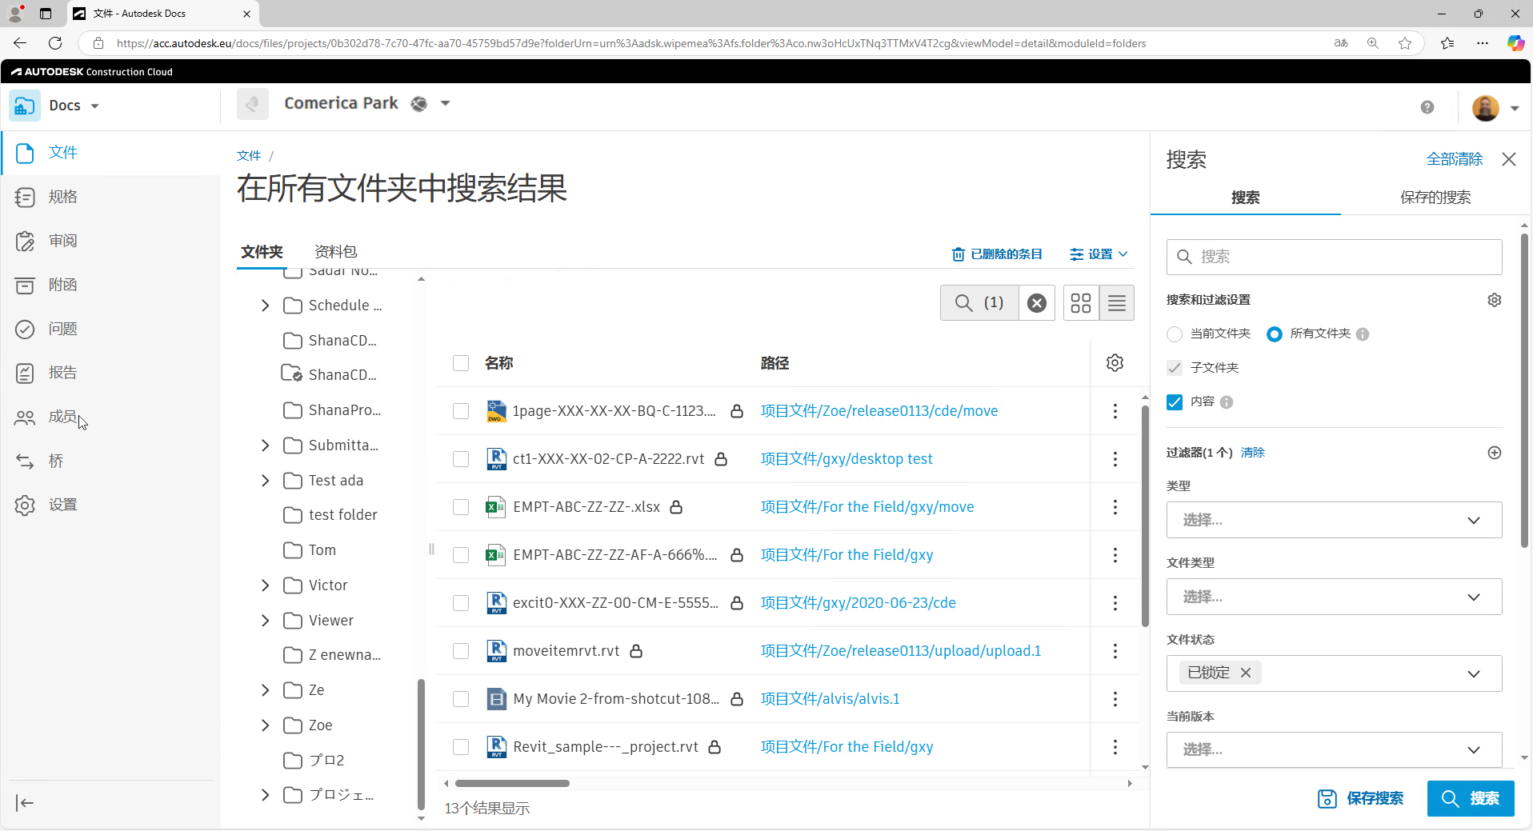Click the horizontal scrollbar under file list

pos(512,783)
